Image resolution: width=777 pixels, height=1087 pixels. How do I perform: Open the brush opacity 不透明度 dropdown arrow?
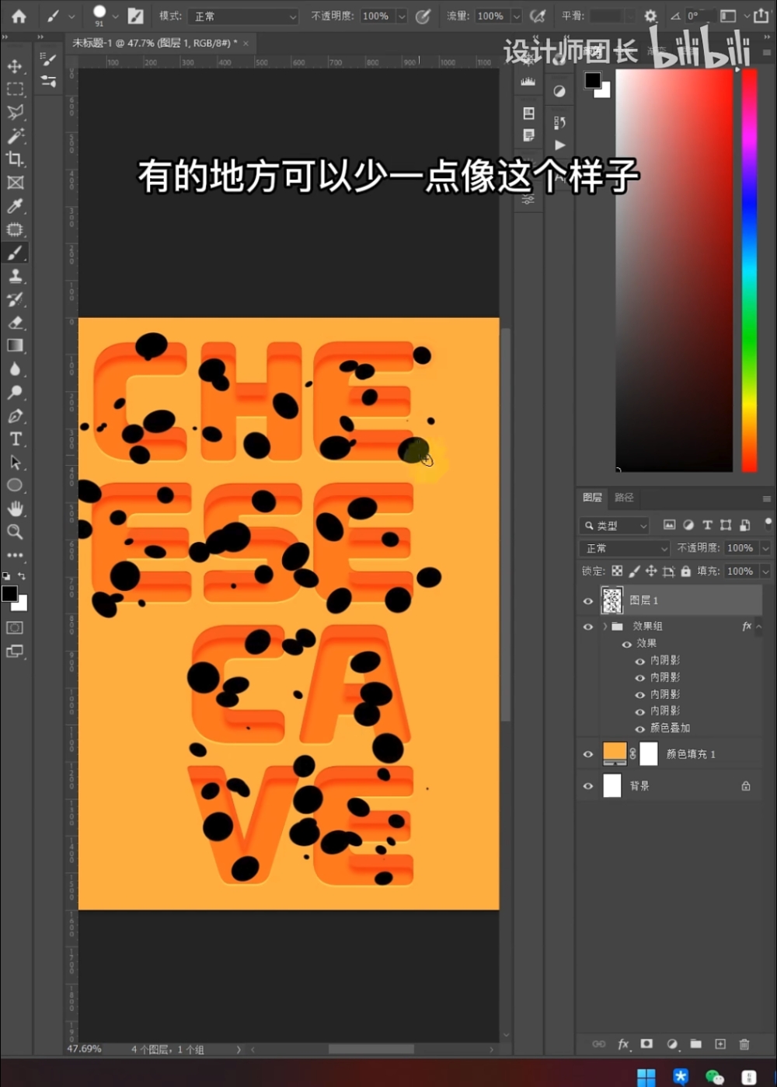click(402, 16)
